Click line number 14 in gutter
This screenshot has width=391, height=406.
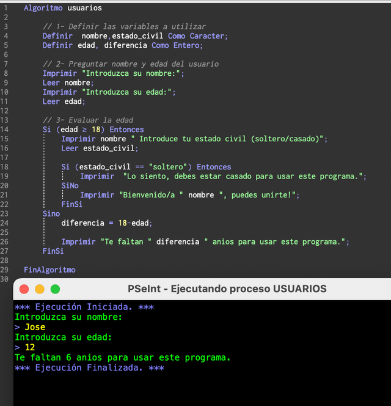click(x=4, y=130)
